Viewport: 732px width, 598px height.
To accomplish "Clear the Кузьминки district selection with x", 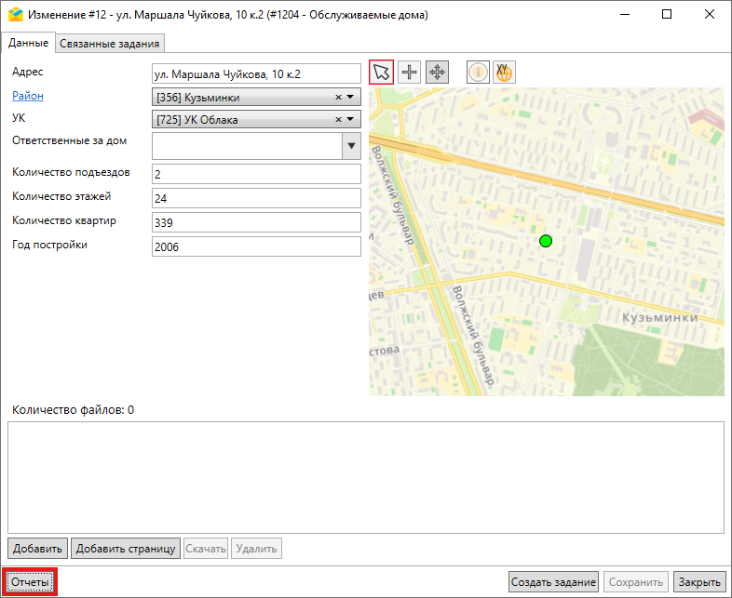I will click(339, 97).
